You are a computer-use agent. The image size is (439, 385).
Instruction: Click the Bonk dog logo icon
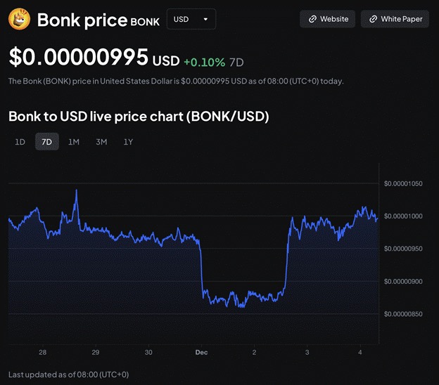click(x=19, y=19)
